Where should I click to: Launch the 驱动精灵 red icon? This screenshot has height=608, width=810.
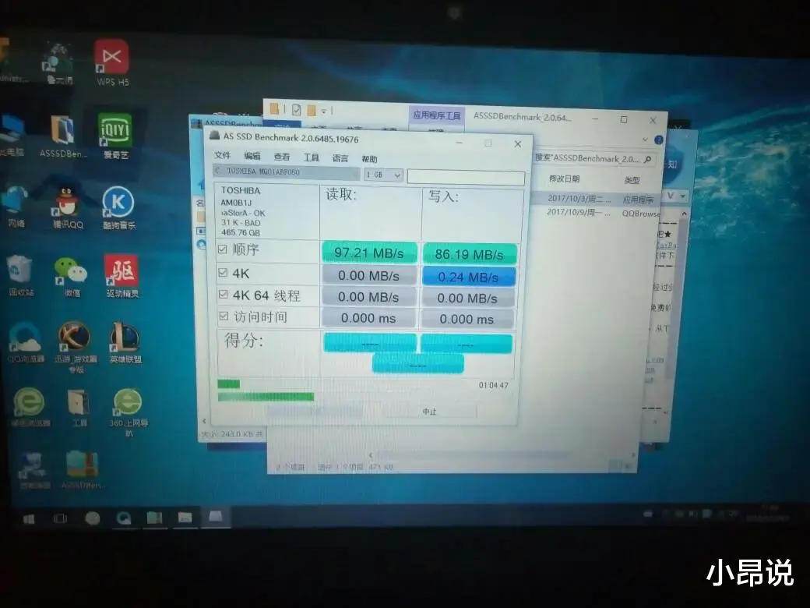tap(122, 276)
